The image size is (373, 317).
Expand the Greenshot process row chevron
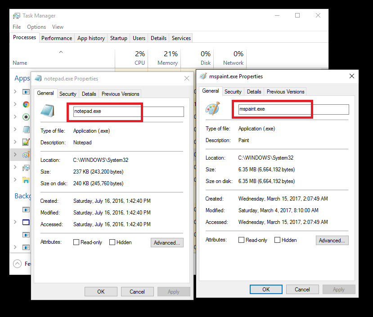[15, 117]
